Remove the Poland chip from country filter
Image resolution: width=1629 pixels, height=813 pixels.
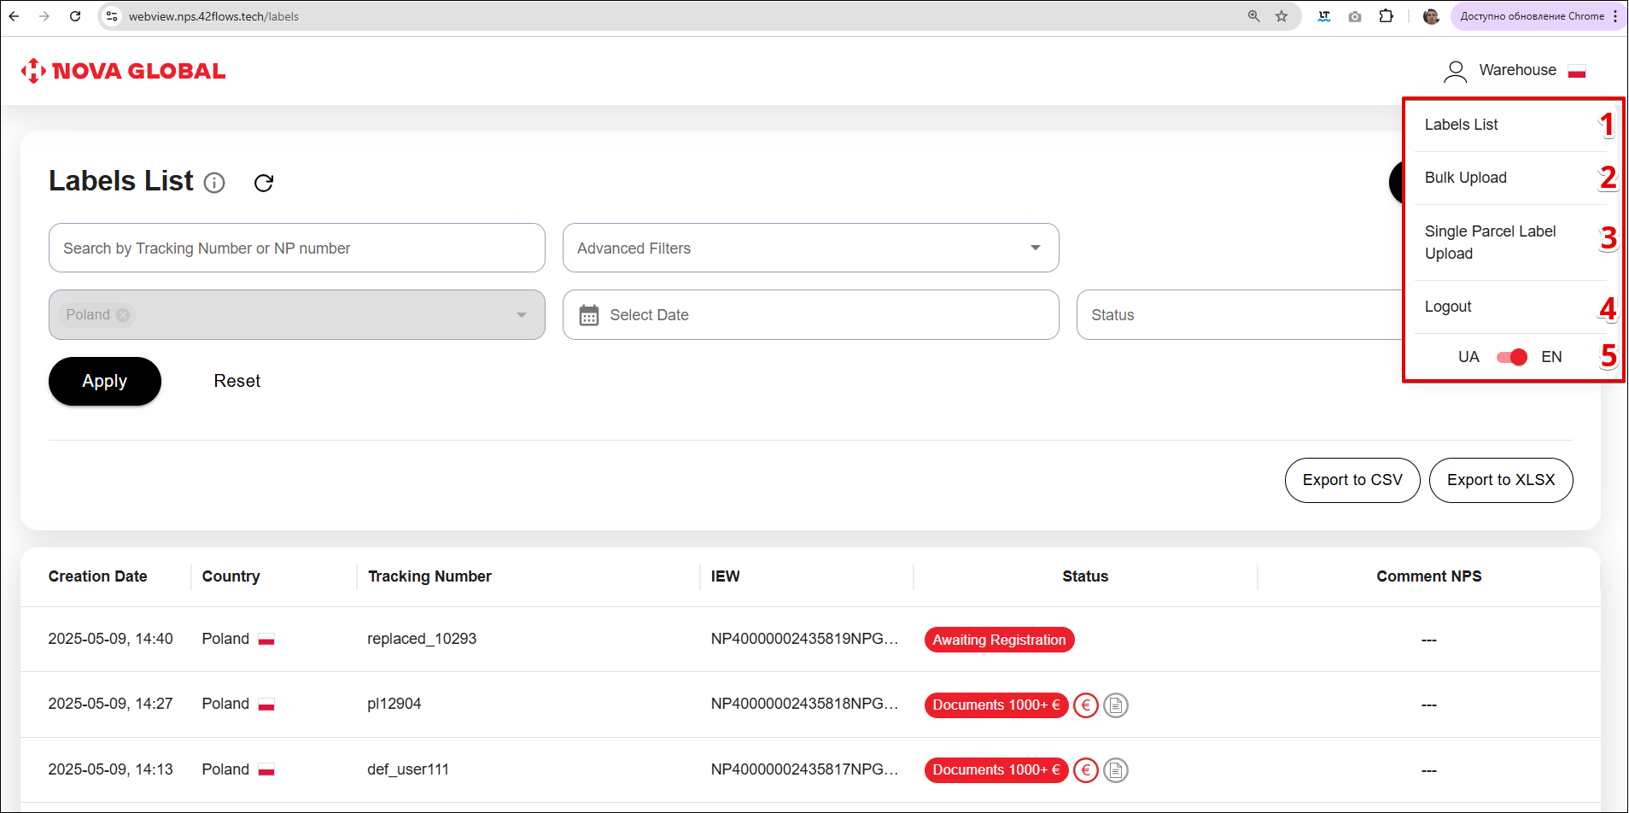point(123,315)
